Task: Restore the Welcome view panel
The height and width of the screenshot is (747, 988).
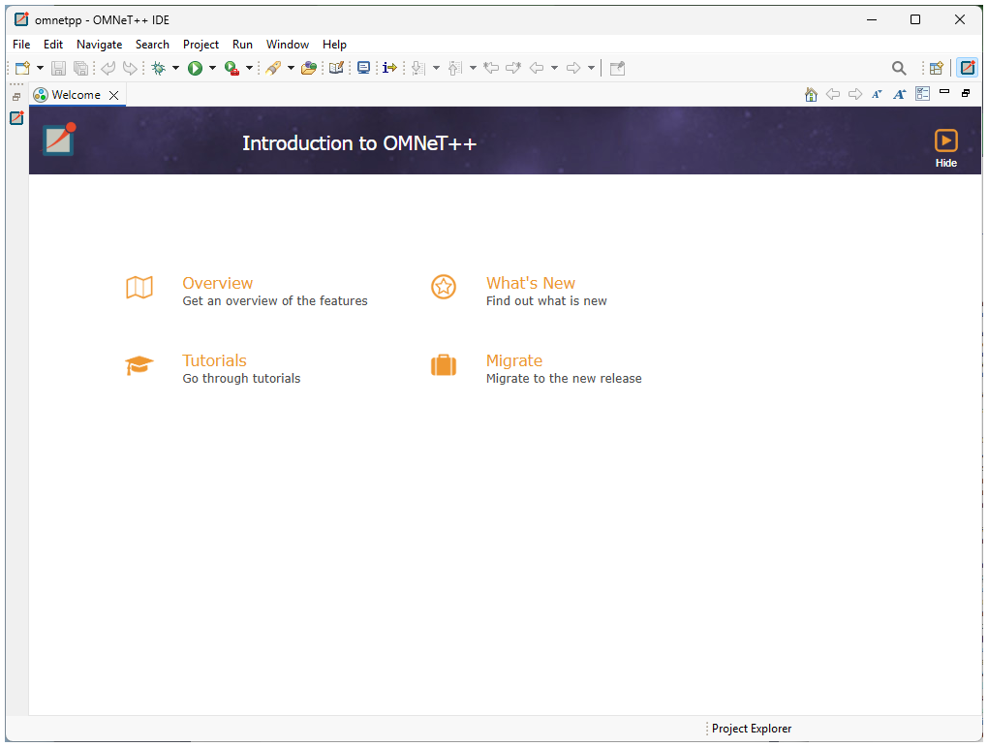Action: coord(966,93)
